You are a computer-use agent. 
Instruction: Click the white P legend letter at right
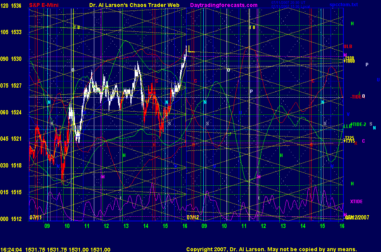point(367,65)
